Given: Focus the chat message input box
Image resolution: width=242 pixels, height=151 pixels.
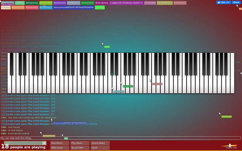Looking at the screenshot, I should 120,138.
